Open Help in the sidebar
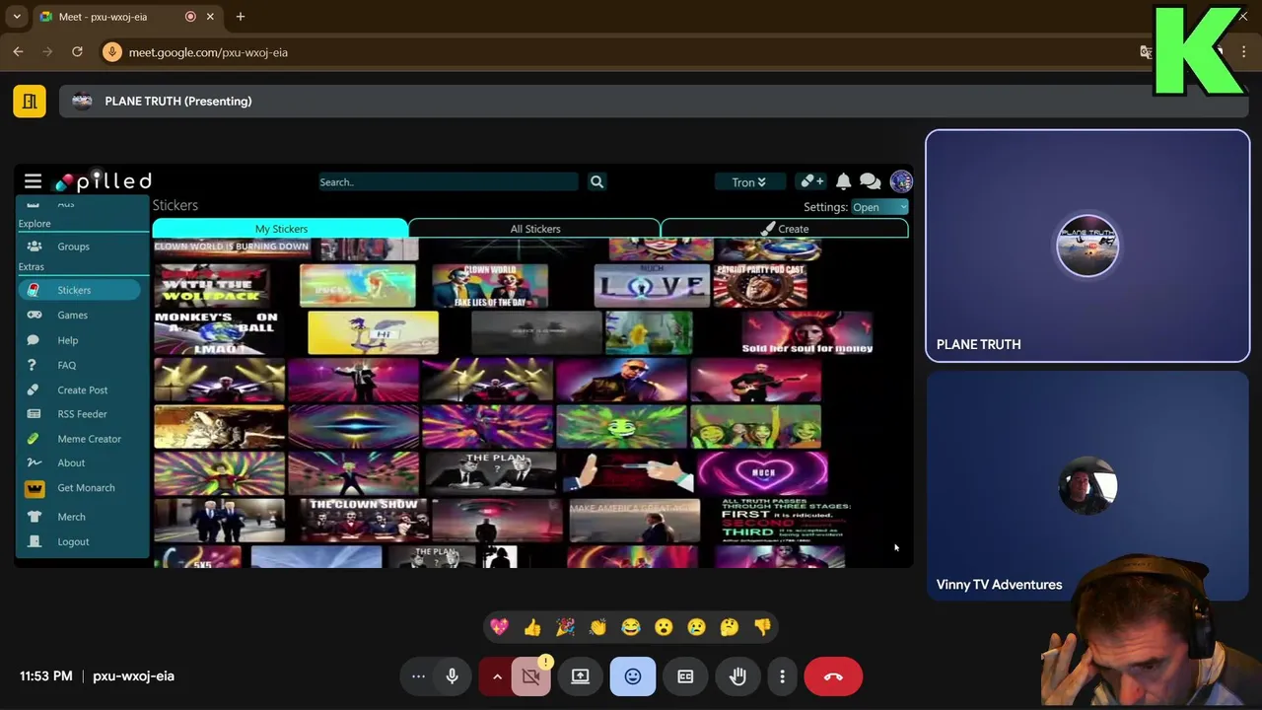 67,340
